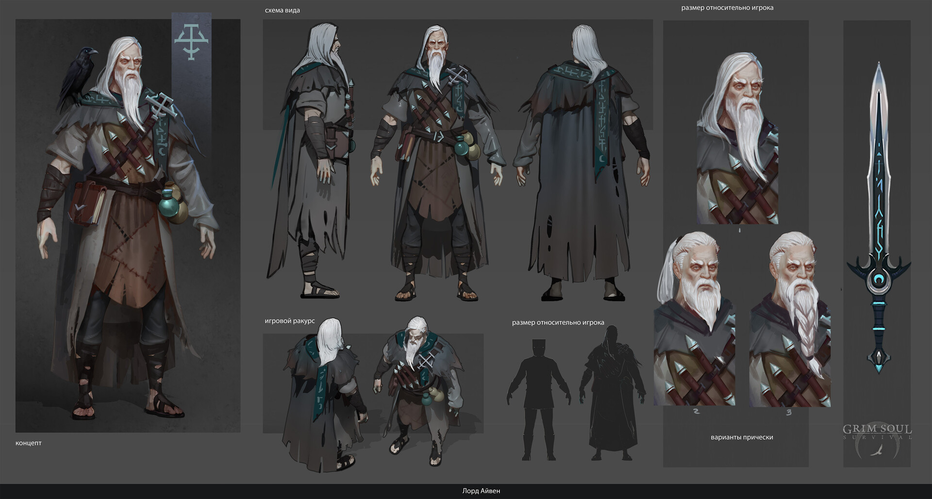Collapse the игровой ракурс section
The height and width of the screenshot is (499, 932).
click(x=290, y=321)
